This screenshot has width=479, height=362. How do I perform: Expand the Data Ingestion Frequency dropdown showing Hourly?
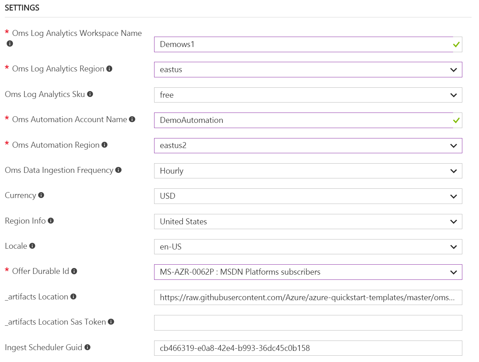(308, 171)
